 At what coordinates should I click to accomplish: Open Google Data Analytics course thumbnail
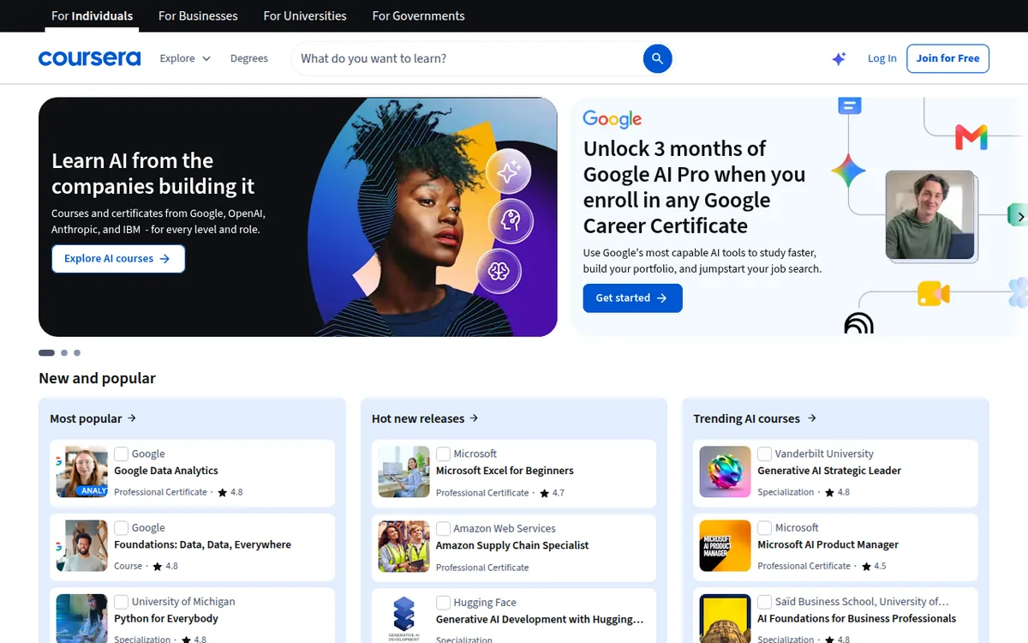click(x=82, y=472)
